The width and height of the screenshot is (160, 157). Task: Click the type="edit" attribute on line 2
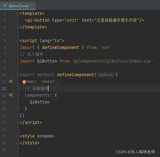66,20
